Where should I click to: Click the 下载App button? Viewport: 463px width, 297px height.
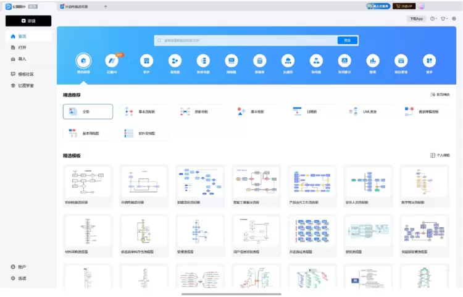(x=417, y=19)
